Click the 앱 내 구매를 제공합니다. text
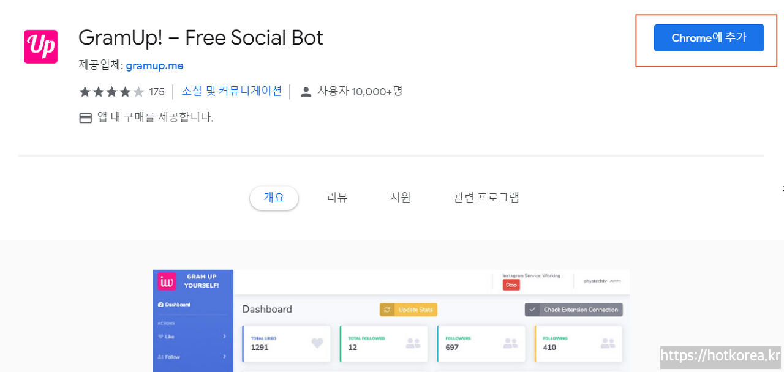Image resolution: width=784 pixels, height=372 pixels. (x=156, y=117)
